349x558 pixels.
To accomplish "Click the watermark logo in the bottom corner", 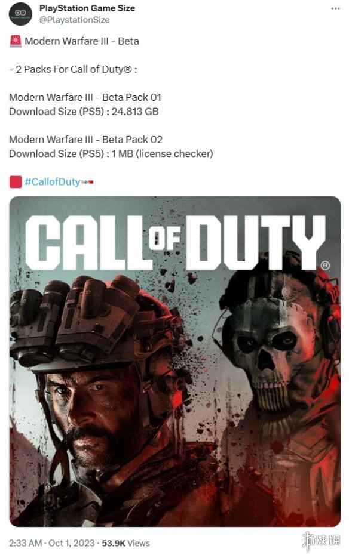I will click(321, 541).
